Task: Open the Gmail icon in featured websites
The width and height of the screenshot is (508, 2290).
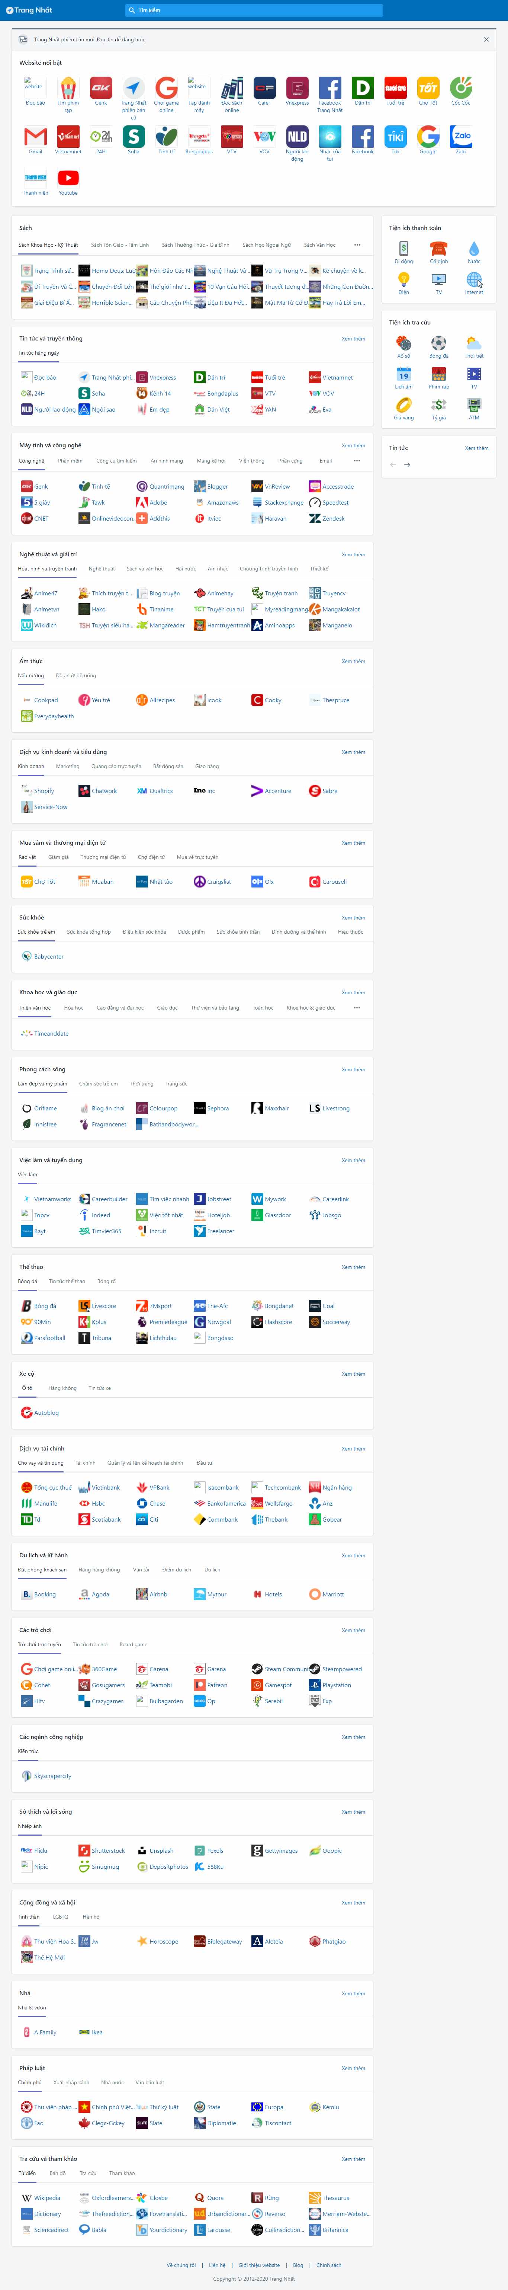Action: click(36, 136)
